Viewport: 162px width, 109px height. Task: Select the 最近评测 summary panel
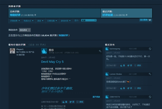coord(126,13)
